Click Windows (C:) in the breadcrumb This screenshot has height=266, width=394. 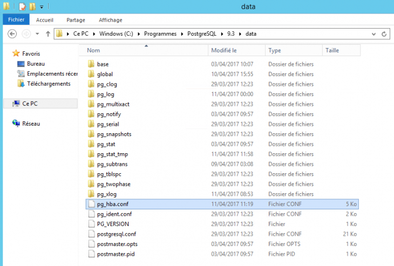pos(116,33)
